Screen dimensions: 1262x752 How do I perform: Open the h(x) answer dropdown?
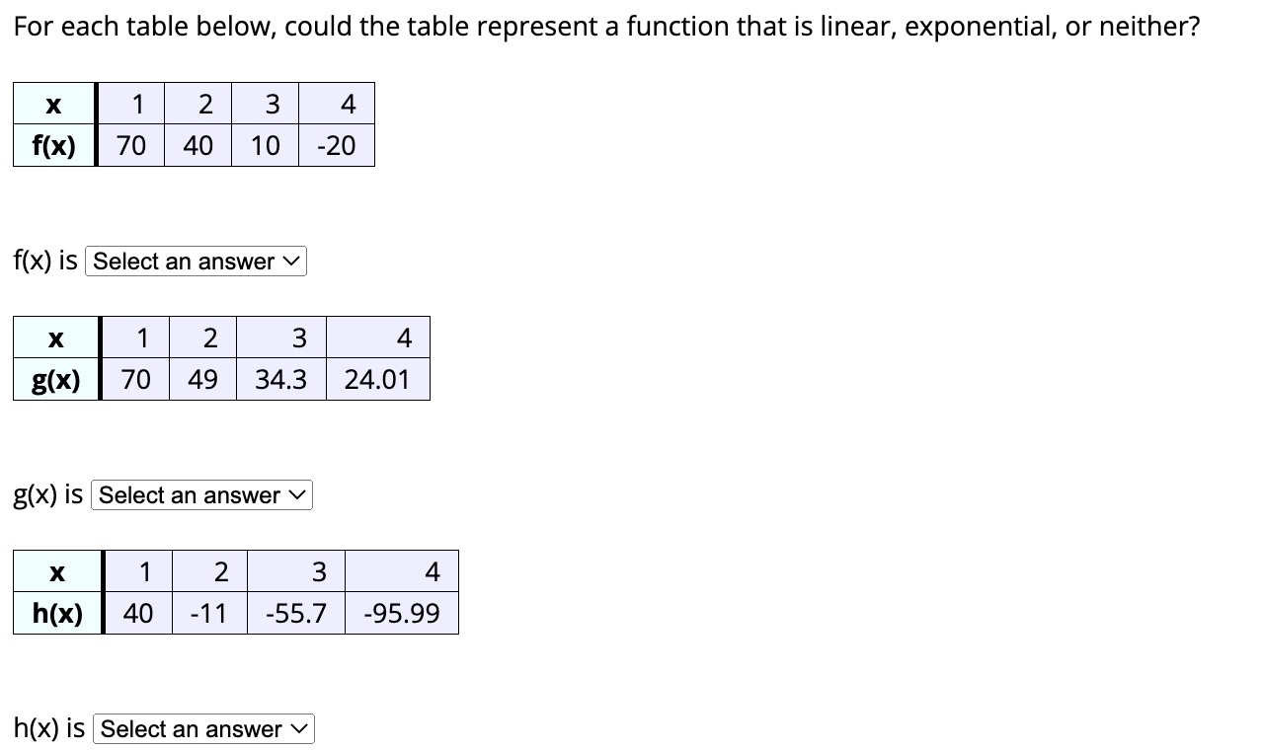202,728
